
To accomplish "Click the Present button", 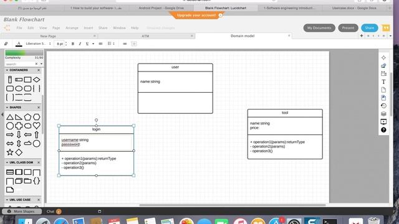I will click(x=348, y=27).
